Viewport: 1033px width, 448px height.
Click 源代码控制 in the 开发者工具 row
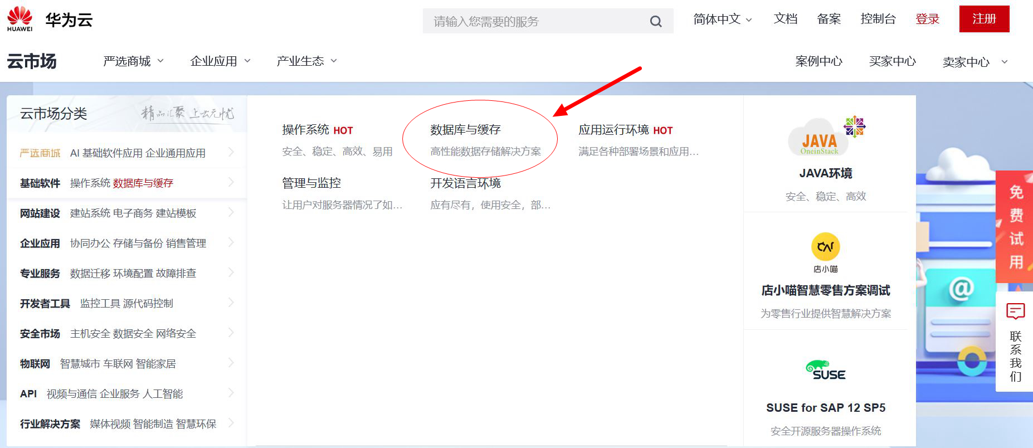[148, 304]
